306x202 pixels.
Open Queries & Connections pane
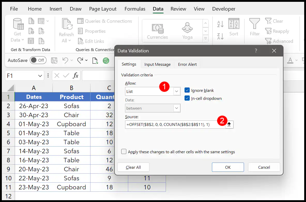click(x=105, y=21)
